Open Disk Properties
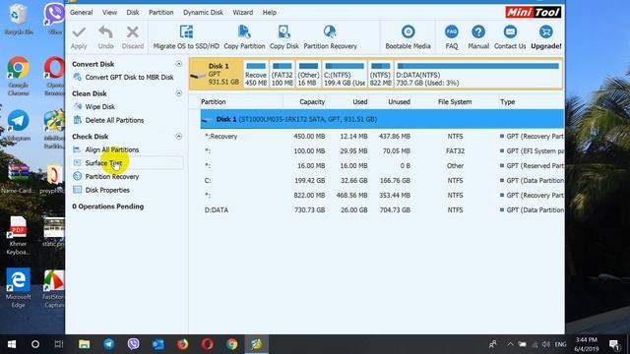The height and width of the screenshot is (354, 630). coord(101,190)
